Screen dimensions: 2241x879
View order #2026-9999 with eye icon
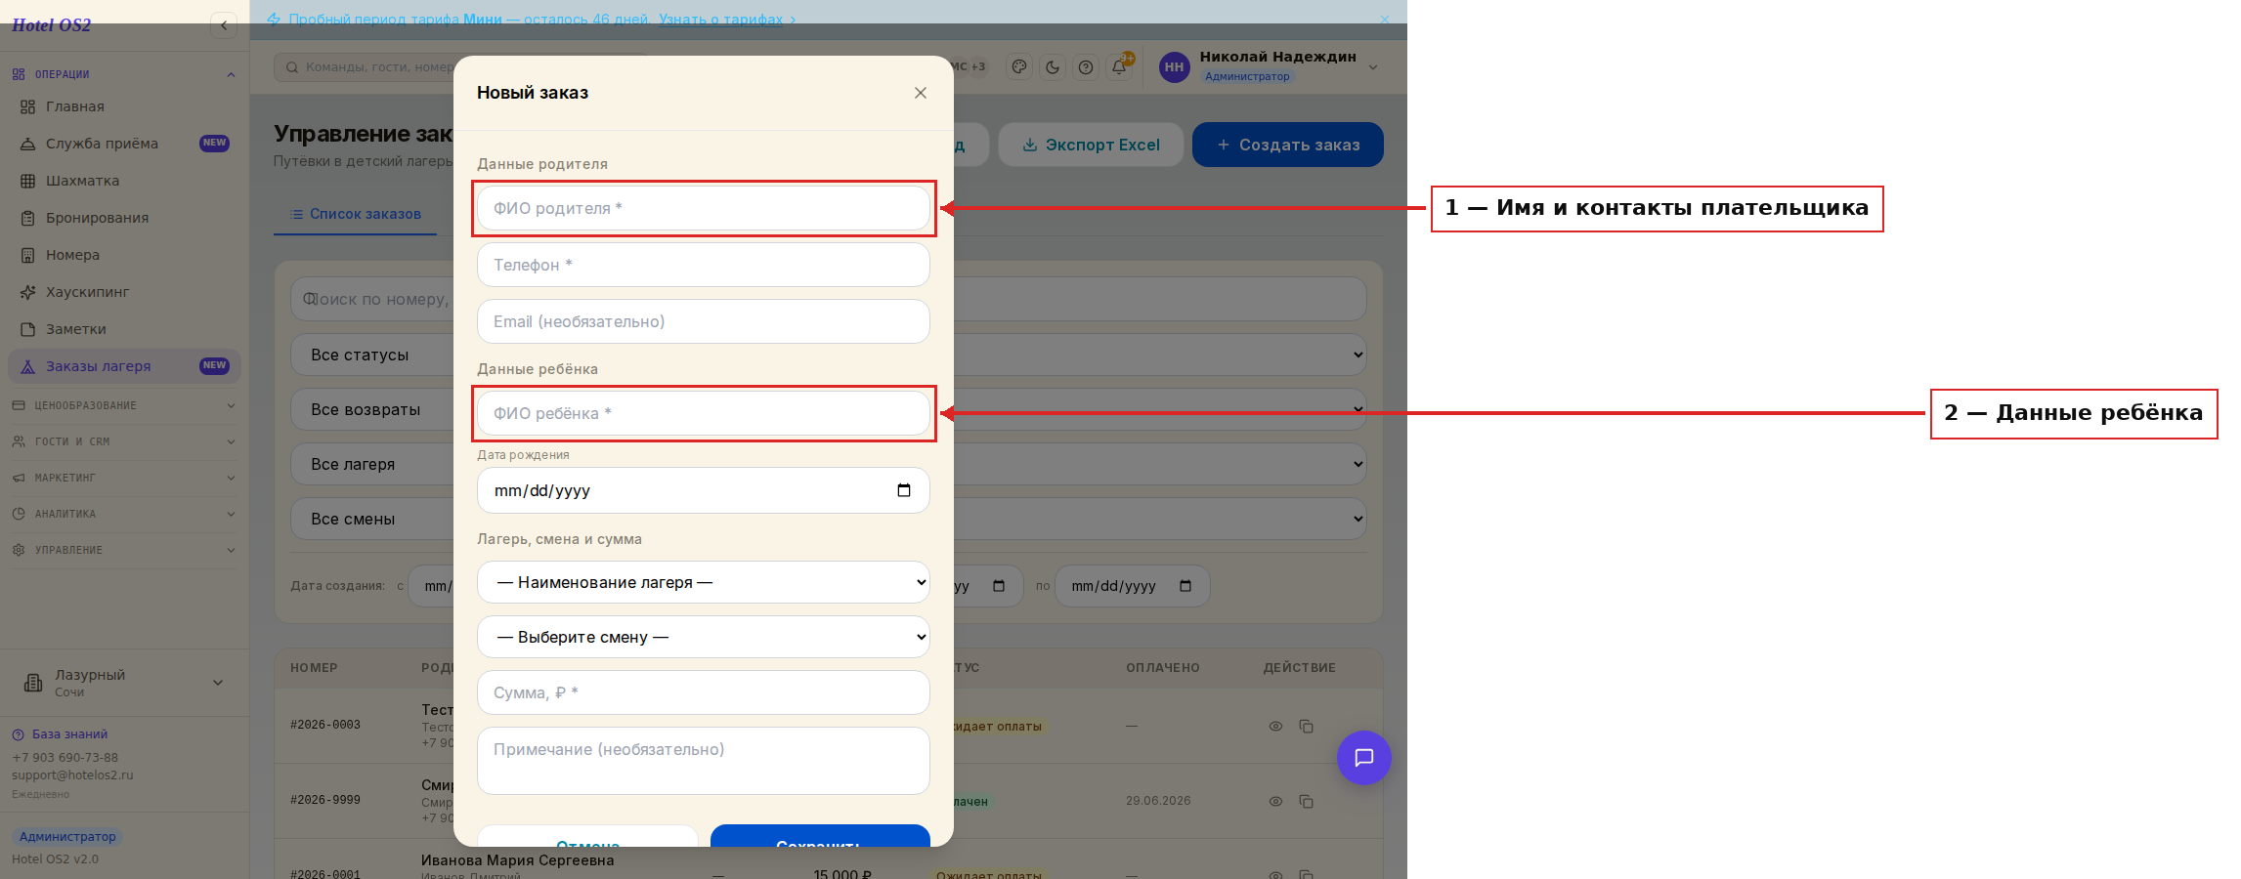click(x=1275, y=801)
